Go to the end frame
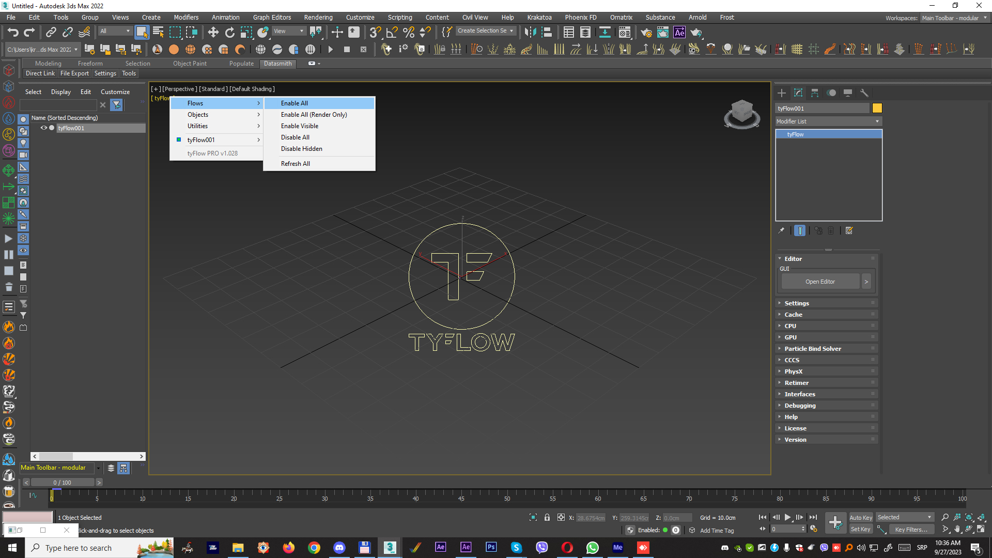The image size is (992, 558). coord(813,517)
